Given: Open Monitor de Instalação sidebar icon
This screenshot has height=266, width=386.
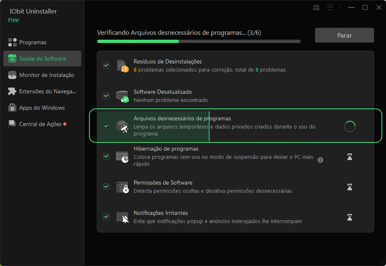Looking at the screenshot, I should [x=12, y=75].
